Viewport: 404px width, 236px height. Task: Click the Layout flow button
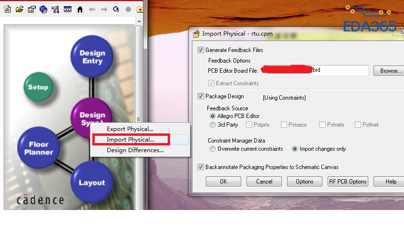click(x=92, y=183)
